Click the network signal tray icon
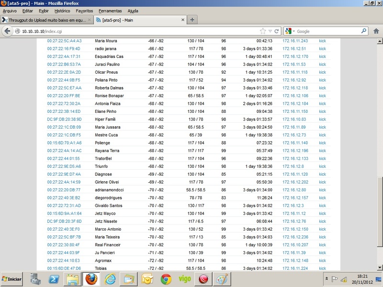The height and width of the screenshot is (287, 383). pyautogui.click(x=344, y=279)
